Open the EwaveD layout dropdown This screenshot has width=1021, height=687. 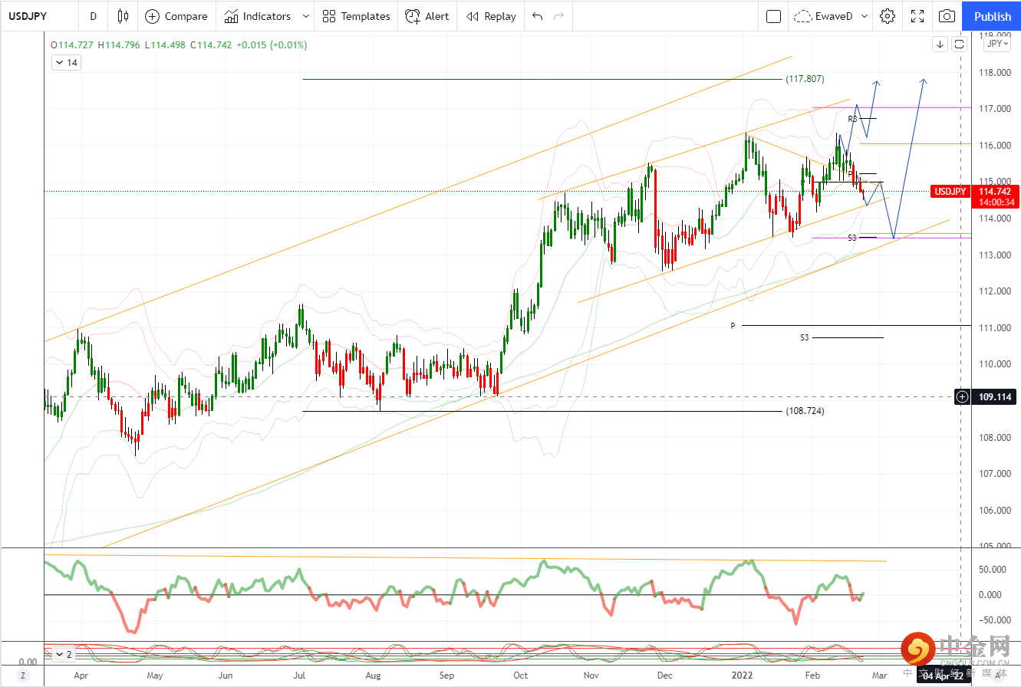832,16
